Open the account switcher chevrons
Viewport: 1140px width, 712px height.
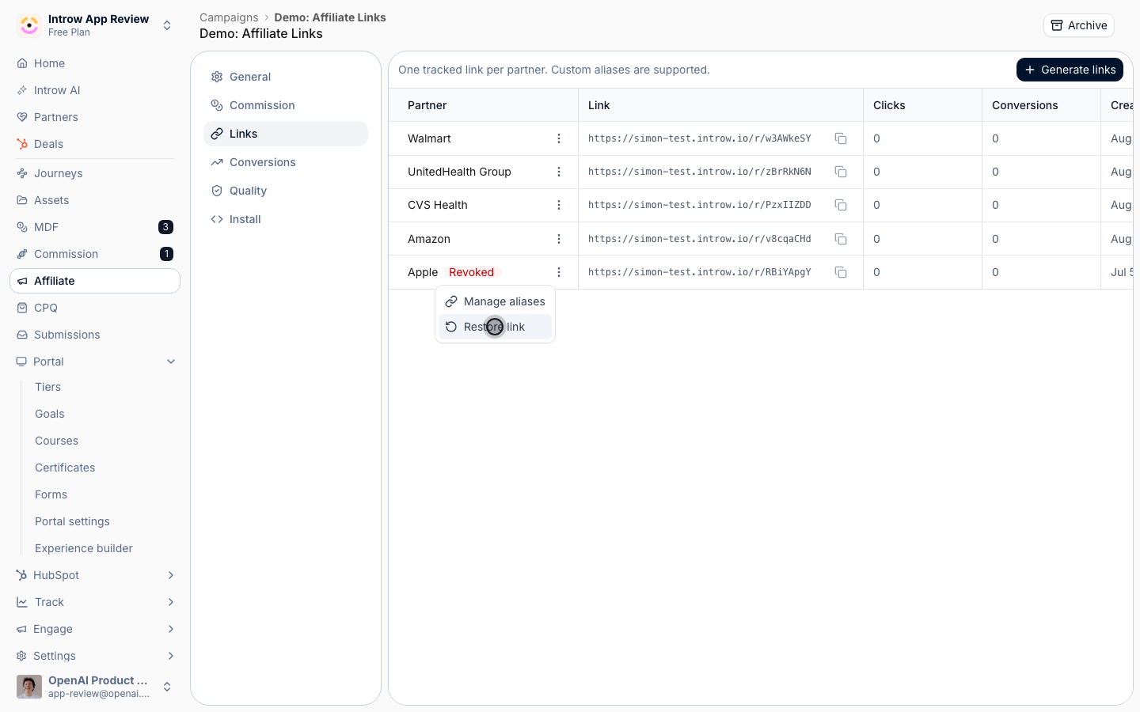167,687
